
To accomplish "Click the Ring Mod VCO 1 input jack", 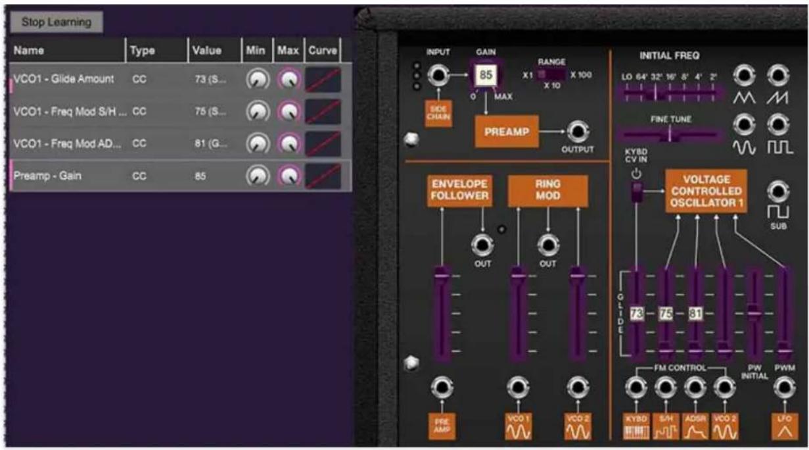I will pyautogui.click(x=519, y=387).
